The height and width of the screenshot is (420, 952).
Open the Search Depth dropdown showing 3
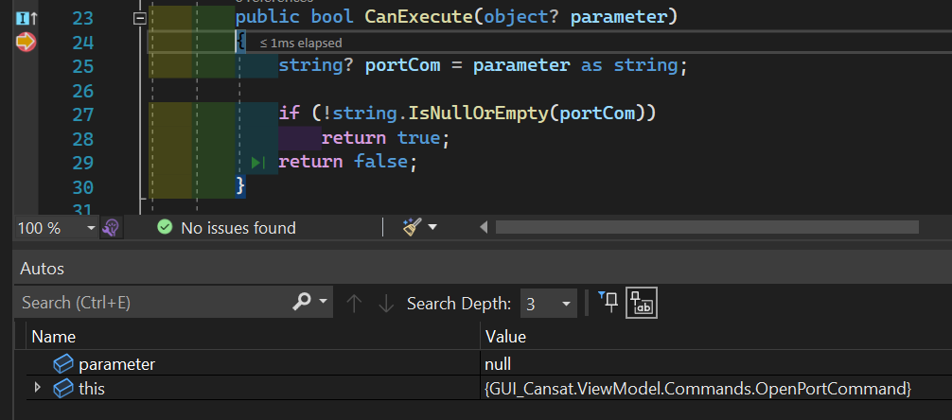click(549, 303)
